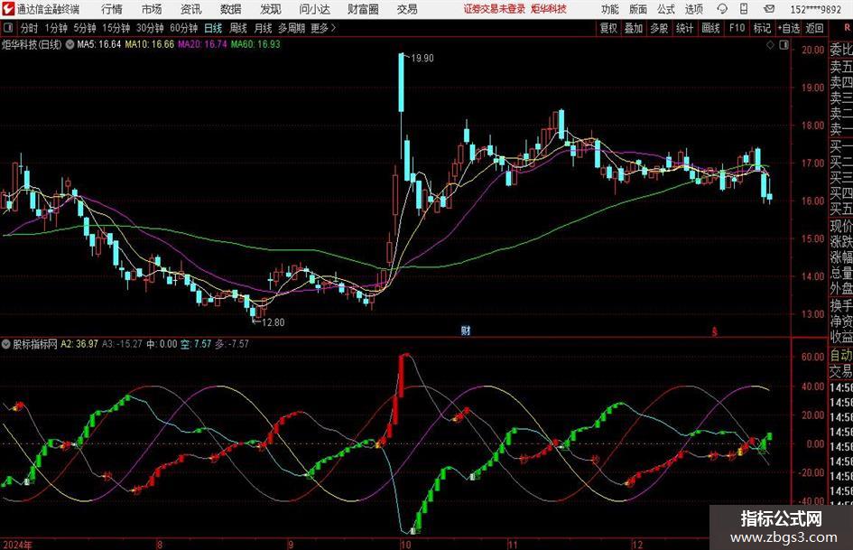Click the 返回 button
This screenshot has height=550, width=853.
(814, 28)
